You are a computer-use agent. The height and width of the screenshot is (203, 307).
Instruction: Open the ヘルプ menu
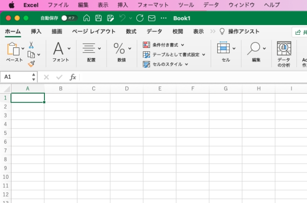pos(272,5)
